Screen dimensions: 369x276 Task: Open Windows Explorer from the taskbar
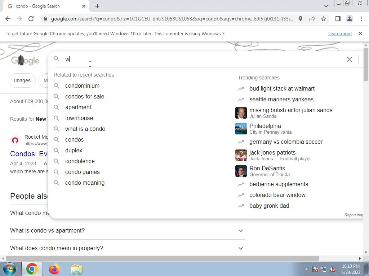[77, 269]
